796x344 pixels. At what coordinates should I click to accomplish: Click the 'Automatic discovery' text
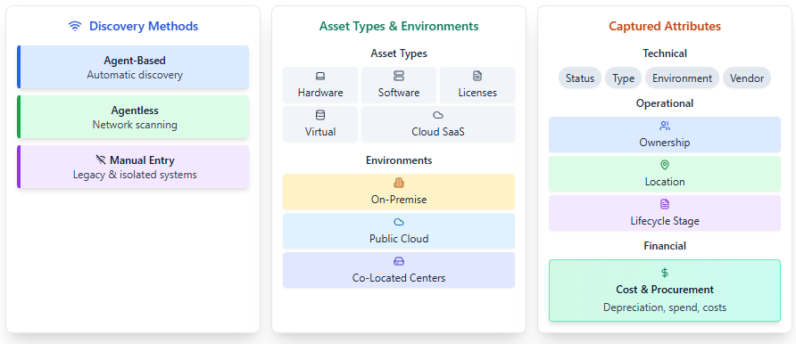tap(135, 75)
